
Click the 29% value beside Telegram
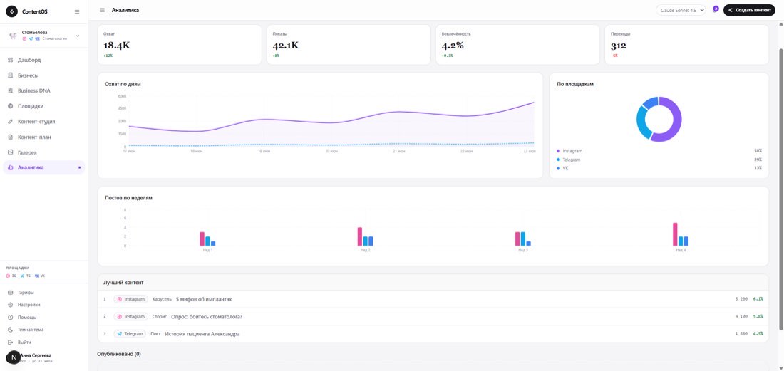point(758,160)
